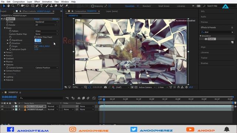Expand the Lighting property group

tap(5, 77)
